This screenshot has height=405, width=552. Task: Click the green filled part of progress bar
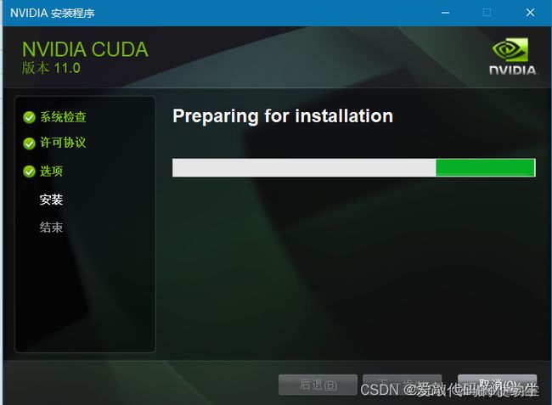click(486, 167)
